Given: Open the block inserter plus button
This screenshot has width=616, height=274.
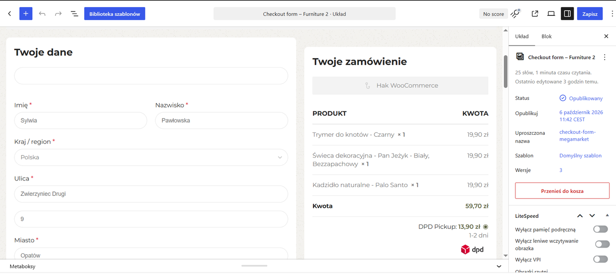Looking at the screenshot, I should tap(26, 14).
